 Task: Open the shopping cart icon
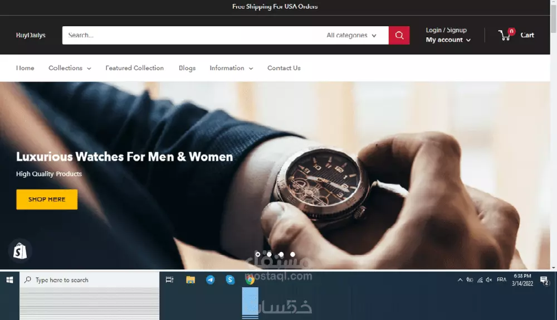pos(505,35)
